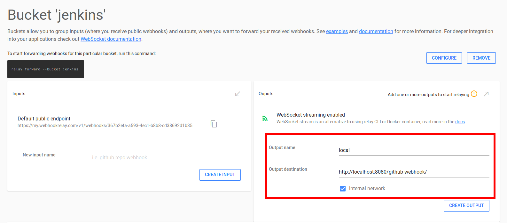Click the webhookrelay endpoint URL text
Screen dimensions: 507x223
tap(105, 126)
